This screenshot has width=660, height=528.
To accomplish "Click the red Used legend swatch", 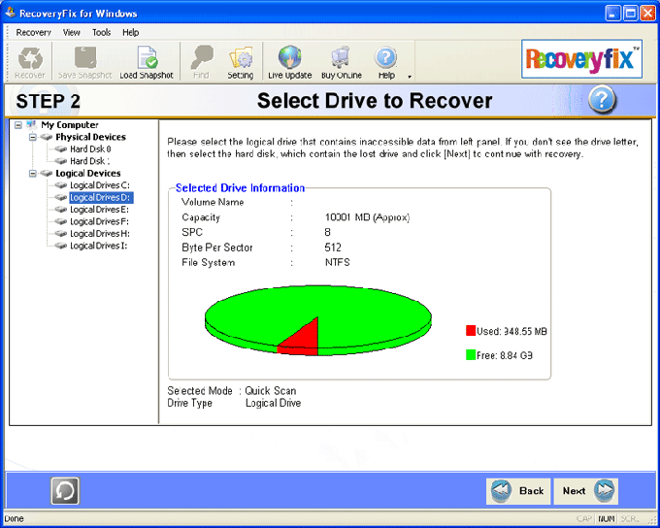I will [471, 331].
